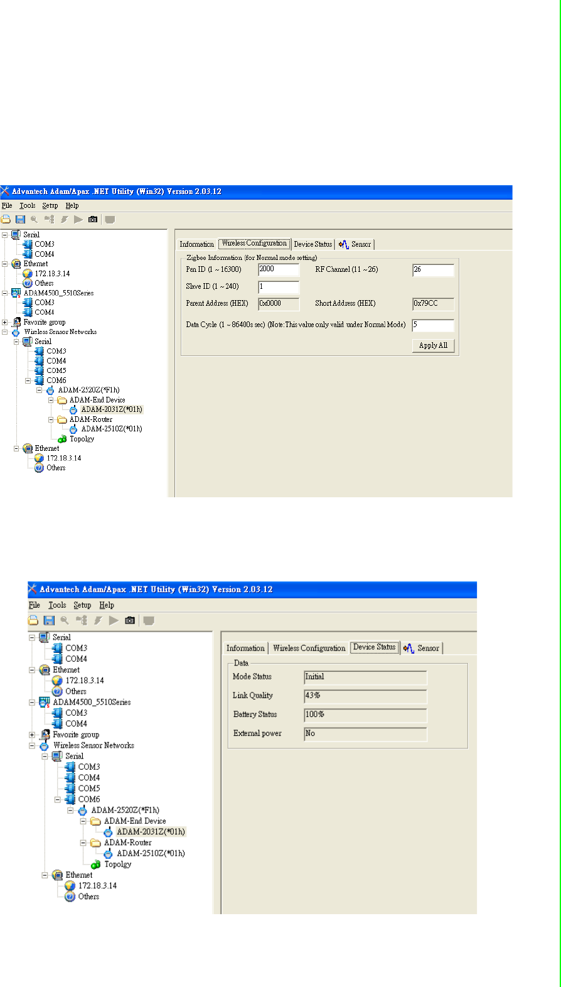Switch to Device Status tab in Pan ID window
Image resolution: width=561 pixels, height=987 pixels.
click(313, 244)
